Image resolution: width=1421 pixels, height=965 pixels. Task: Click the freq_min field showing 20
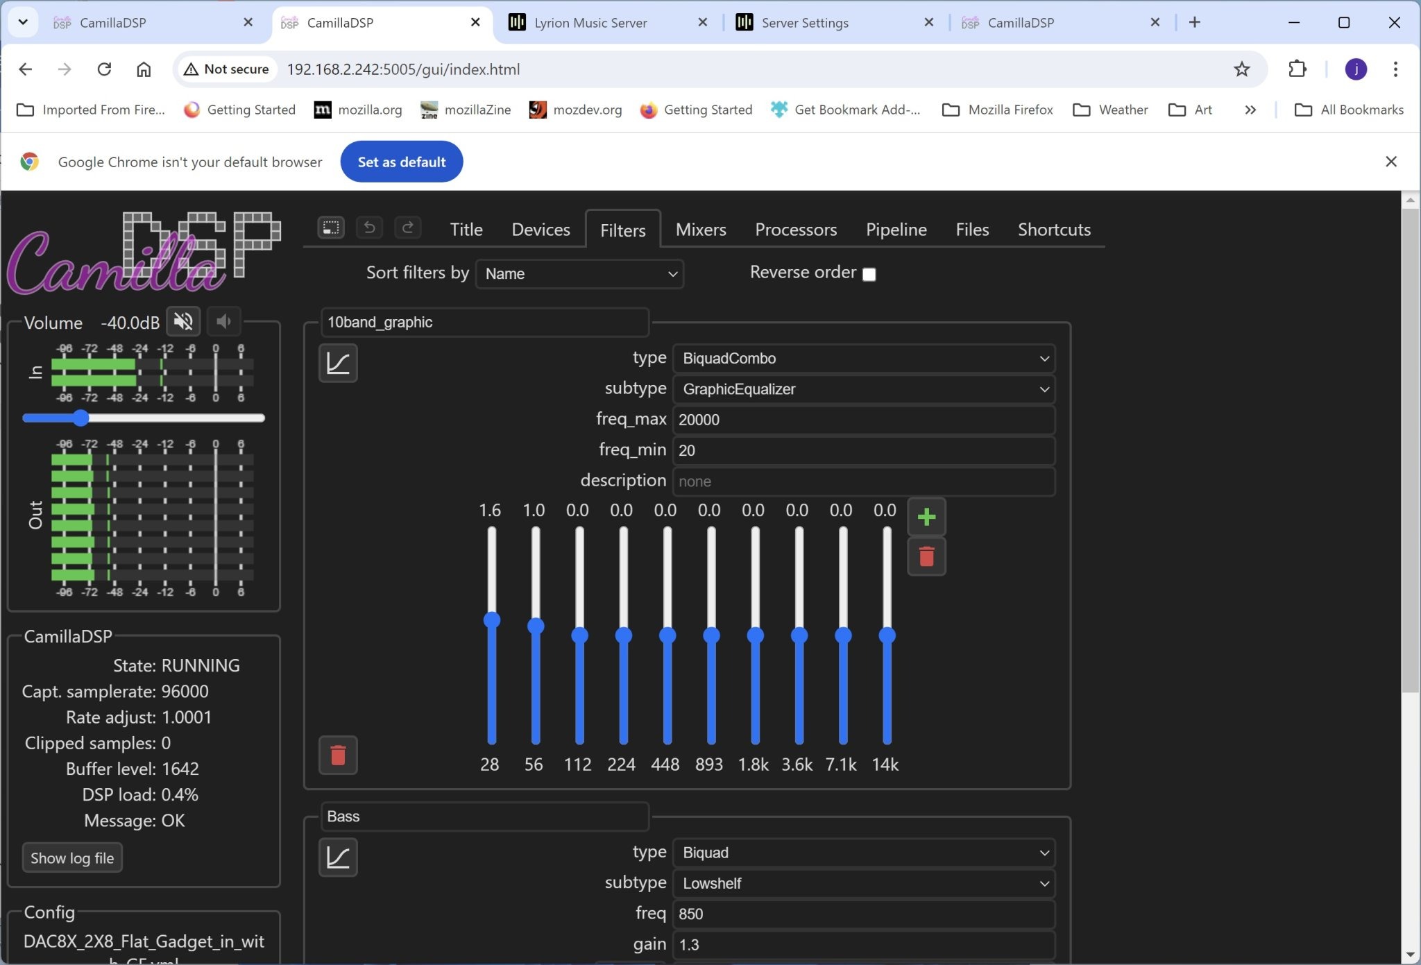coord(864,450)
